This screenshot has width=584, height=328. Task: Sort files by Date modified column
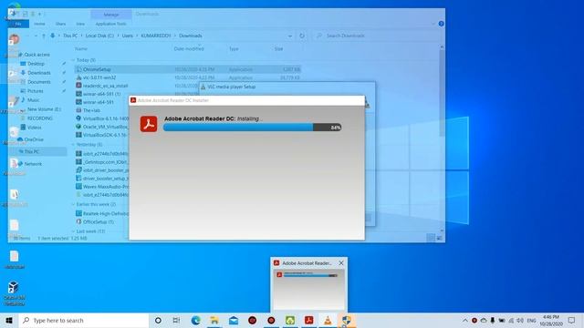[189, 48]
